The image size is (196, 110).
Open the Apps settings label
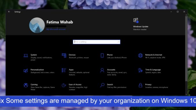71,70
